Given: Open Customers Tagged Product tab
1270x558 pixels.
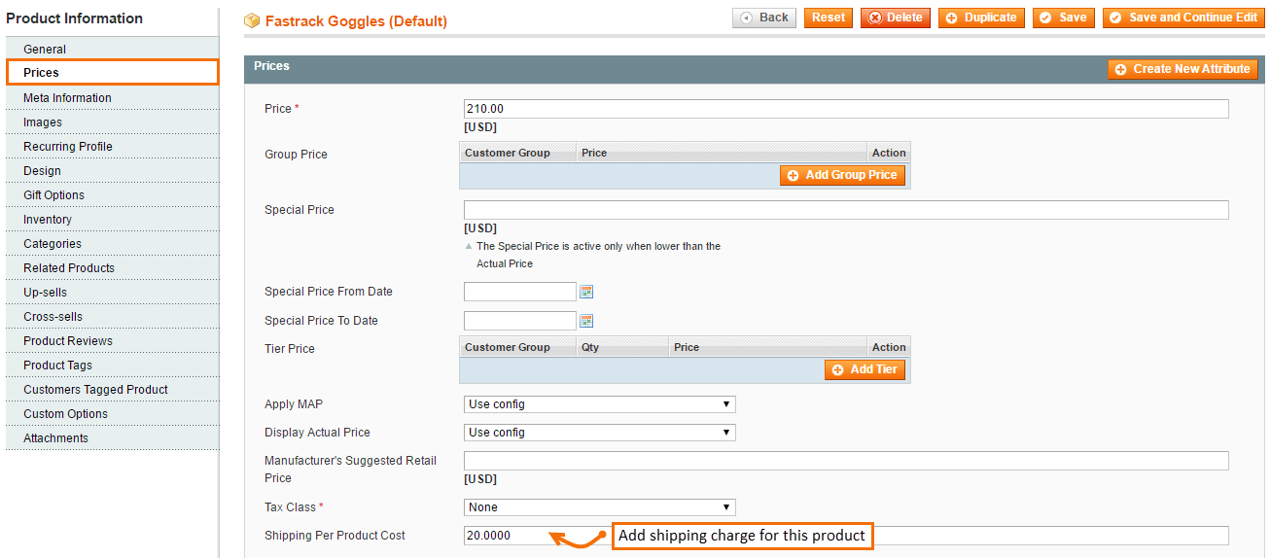Looking at the screenshot, I should click(112, 389).
